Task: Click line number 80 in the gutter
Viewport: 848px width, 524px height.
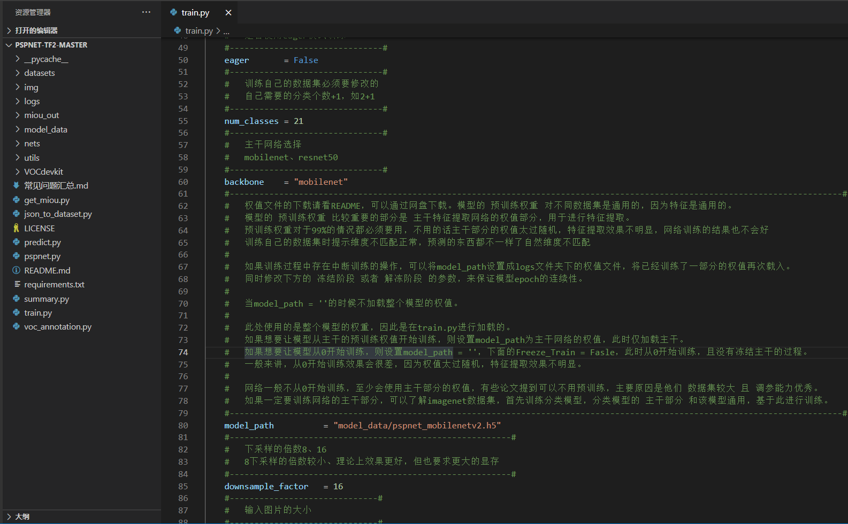Action: pyautogui.click(x=183, y=426)
